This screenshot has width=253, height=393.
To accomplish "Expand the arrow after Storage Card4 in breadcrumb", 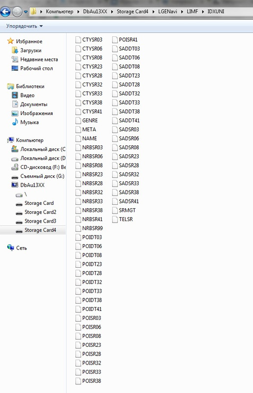I will [153, 11].
